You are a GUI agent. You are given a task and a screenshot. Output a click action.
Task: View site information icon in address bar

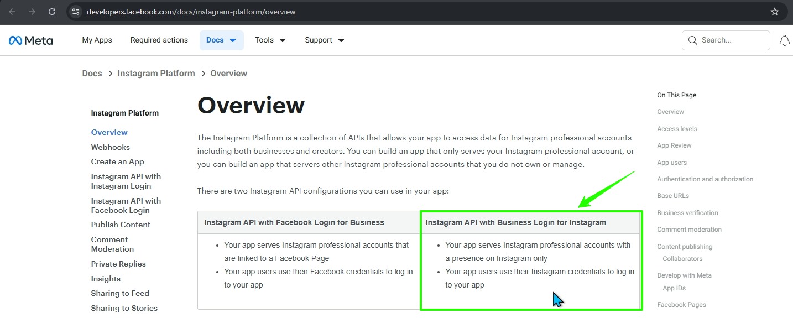click(76, 12)
